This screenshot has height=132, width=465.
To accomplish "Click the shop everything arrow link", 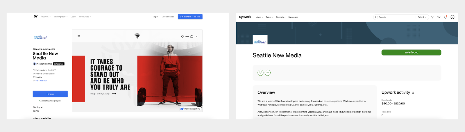I will (103, 94).
